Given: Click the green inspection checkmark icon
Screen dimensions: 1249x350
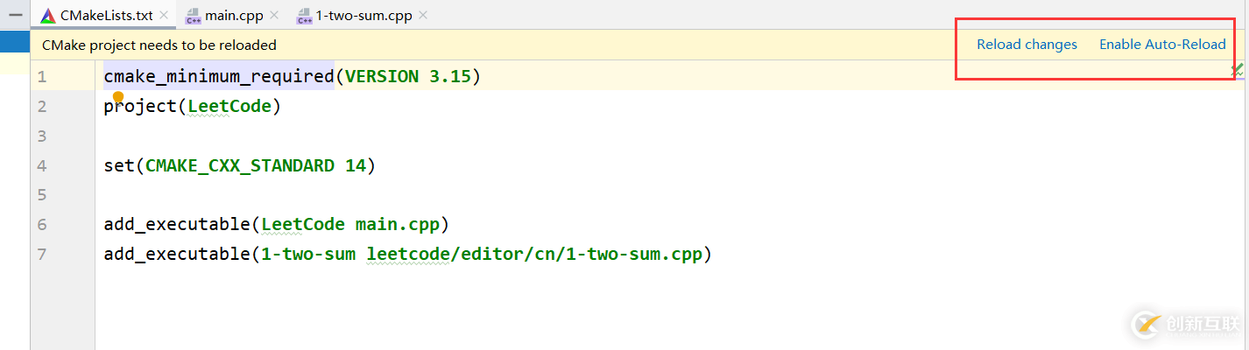Looking at the screenshot, I should pos(1238,69).
